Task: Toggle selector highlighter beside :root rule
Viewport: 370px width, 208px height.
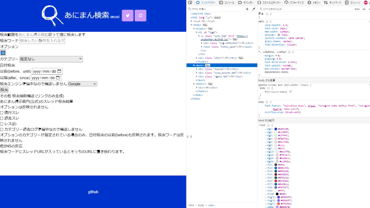Action: pyautogui.click(x=268, y=125)
